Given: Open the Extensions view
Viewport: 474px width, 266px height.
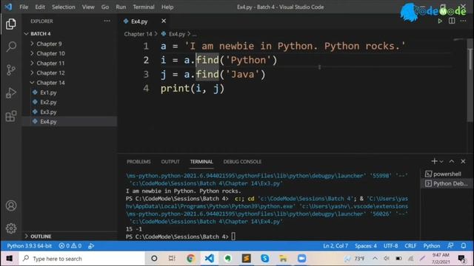Looking at the screenshot, I should tap(11, 116).
